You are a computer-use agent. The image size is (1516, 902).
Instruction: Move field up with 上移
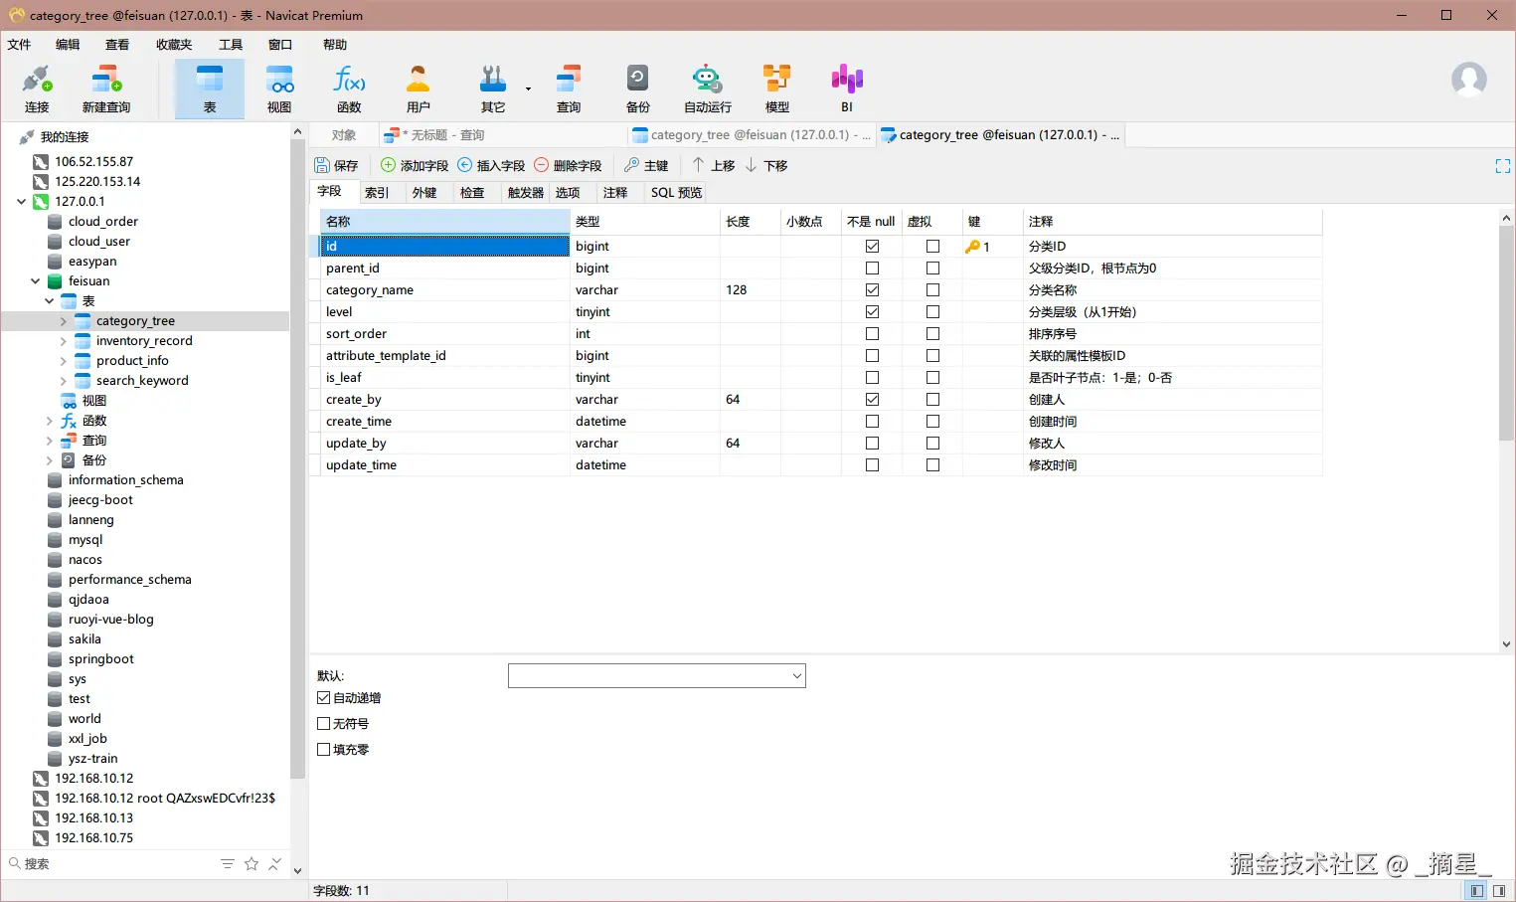pyautogui.click(x=713, y=165)
